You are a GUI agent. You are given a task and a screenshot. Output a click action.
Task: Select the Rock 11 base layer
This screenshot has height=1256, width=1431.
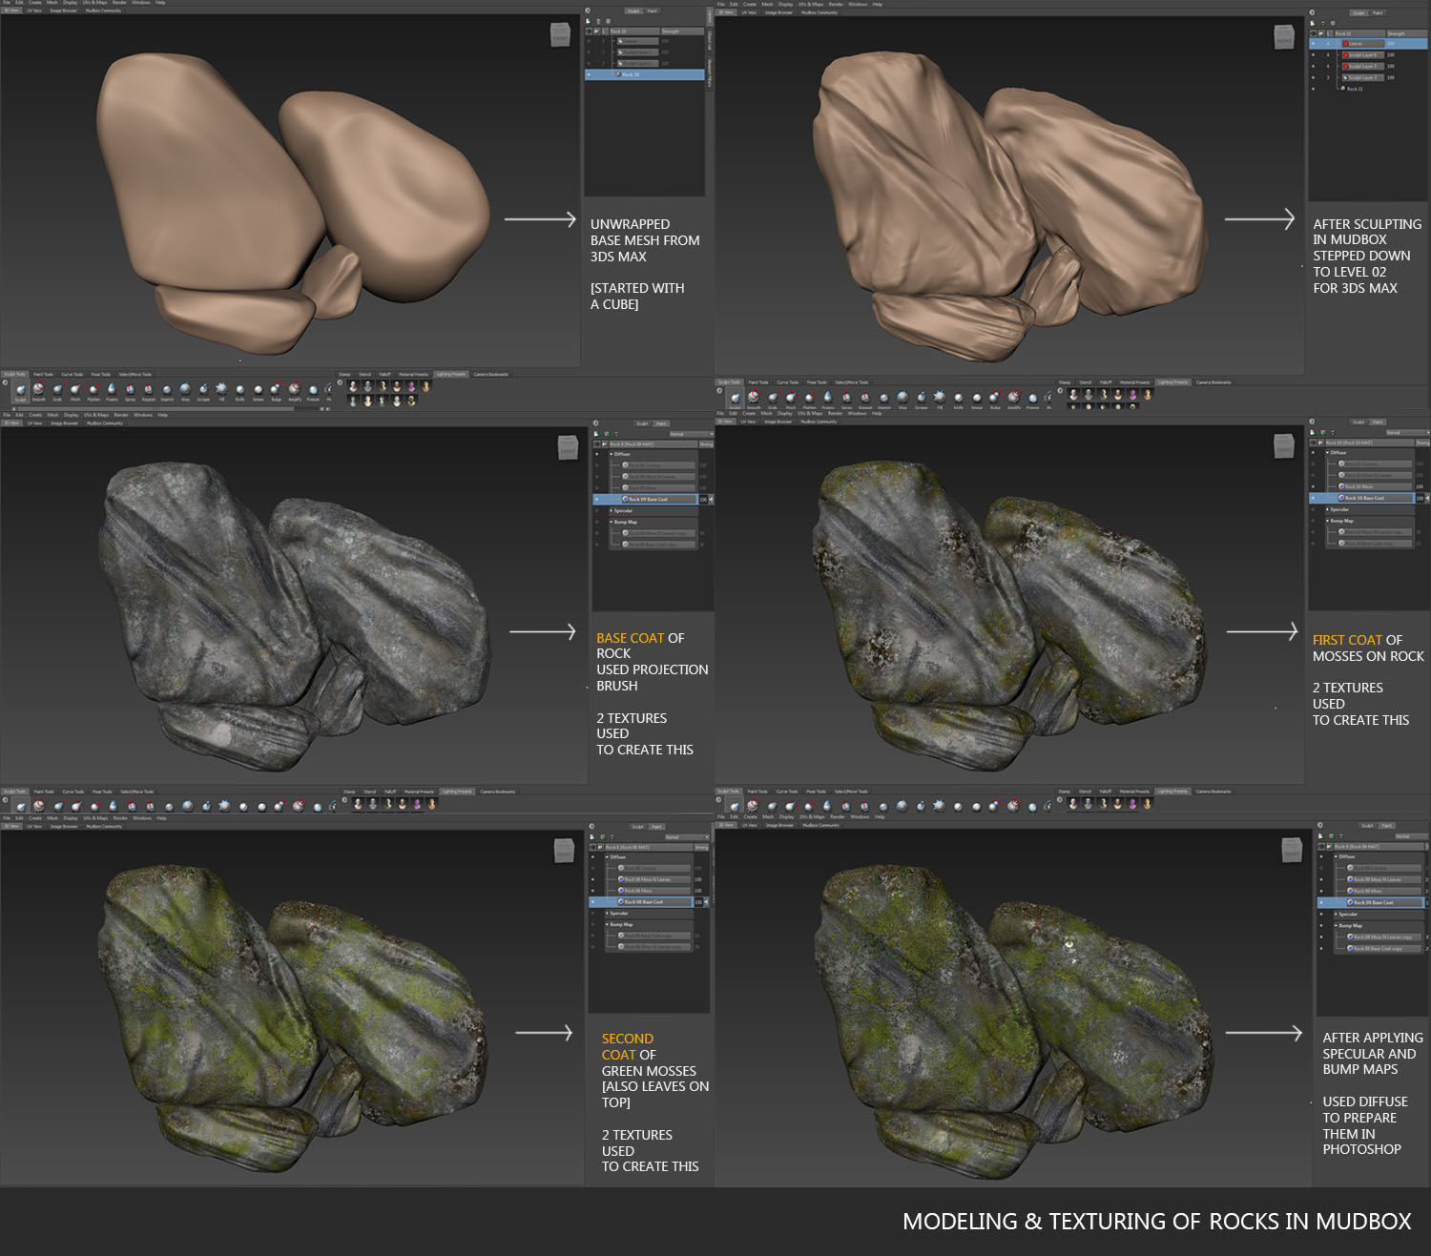tap(1355, 89)
